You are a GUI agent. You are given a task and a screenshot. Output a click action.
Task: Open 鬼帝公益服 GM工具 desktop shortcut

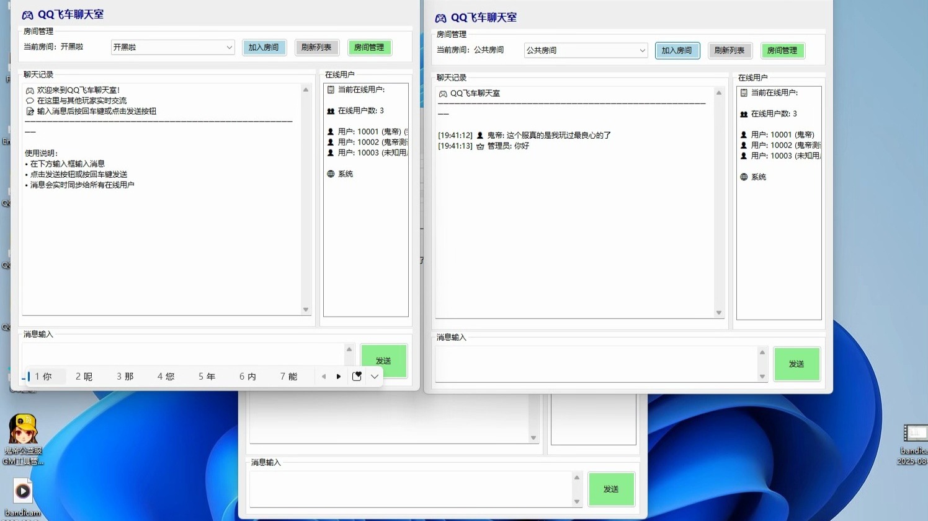(23, 439)
